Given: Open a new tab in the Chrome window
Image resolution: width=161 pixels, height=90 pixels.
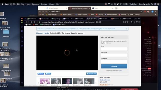Looking at the screenshot, I should pyautogui.click(x=116, y=8).
